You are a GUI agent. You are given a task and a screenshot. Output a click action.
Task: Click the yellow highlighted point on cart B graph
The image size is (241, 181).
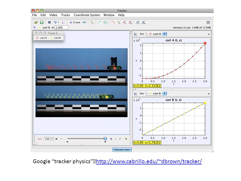(x=205, y=103)
